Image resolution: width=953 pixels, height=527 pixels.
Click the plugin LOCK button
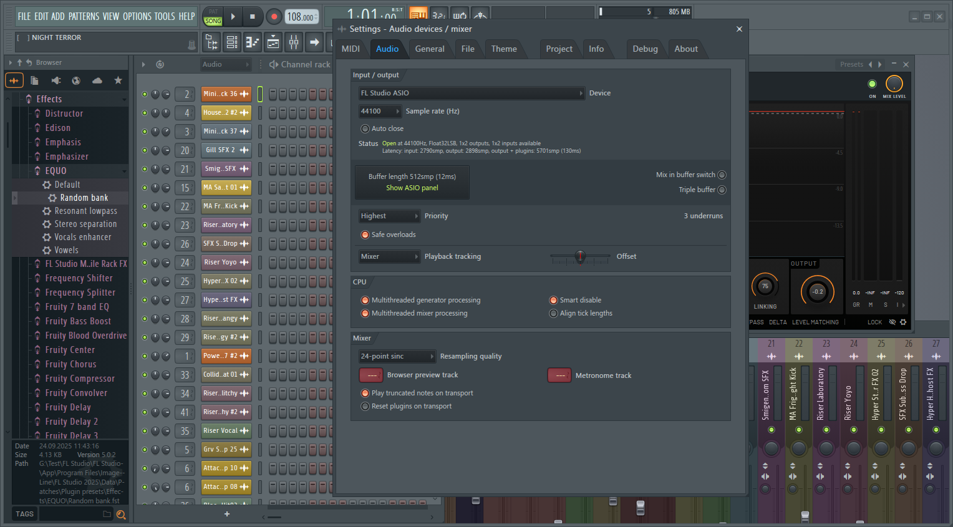[x=875, y=323]
